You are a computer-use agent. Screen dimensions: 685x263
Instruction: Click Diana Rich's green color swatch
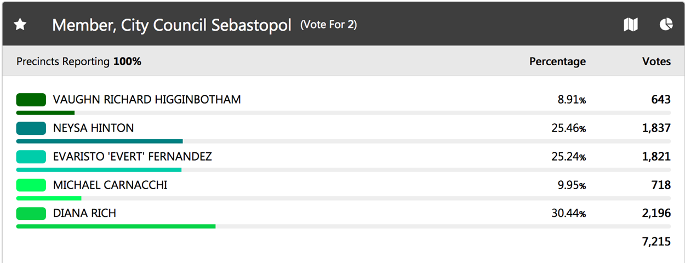(x=31, y=214)
